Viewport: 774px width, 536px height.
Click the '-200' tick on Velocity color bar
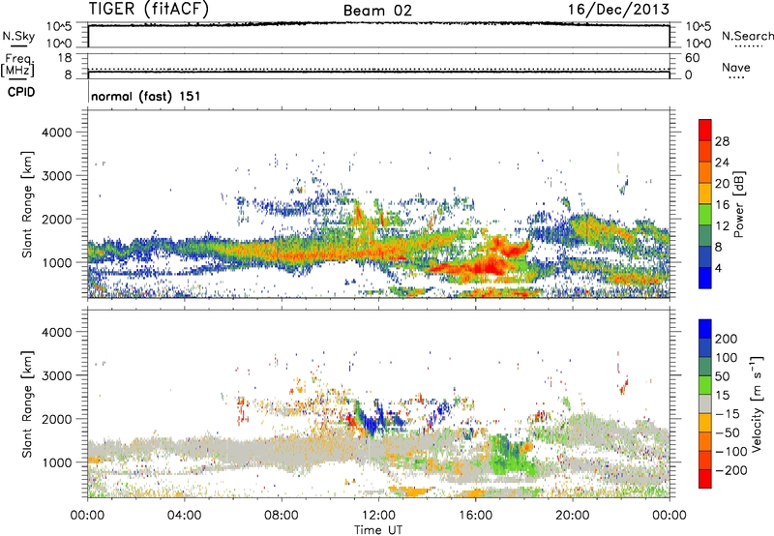[x=731, y=470]
